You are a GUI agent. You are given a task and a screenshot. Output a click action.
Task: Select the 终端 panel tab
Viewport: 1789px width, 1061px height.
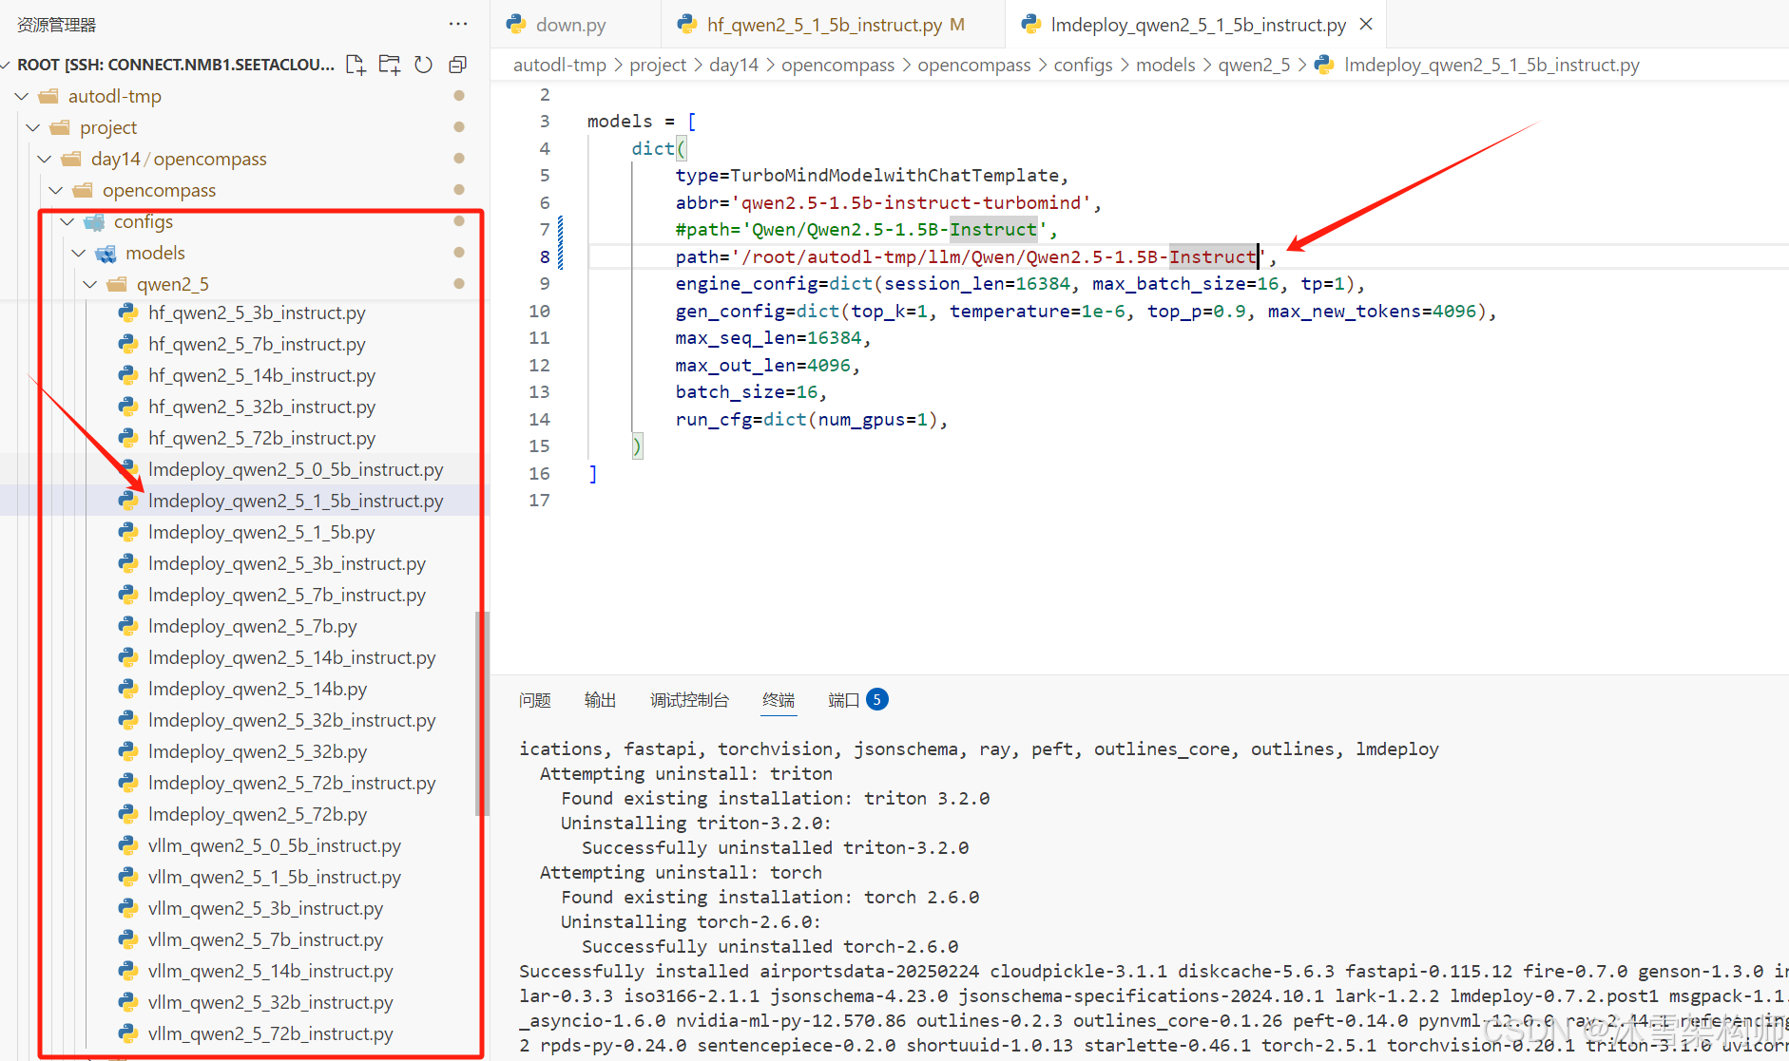pyautogui.click(x=779, y=700)
